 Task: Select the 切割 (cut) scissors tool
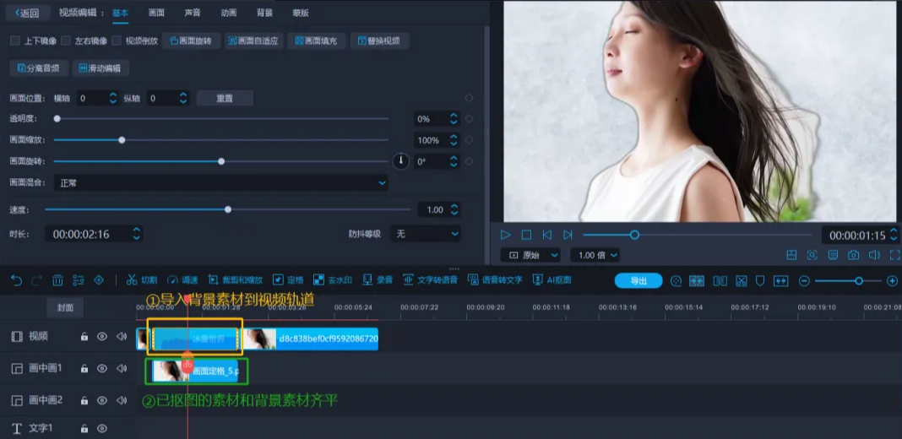pyautogui.click(x=142, y=280)
